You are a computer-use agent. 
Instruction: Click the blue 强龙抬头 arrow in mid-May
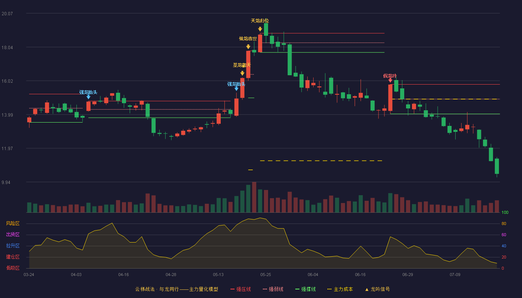click(x=236, y=88)
